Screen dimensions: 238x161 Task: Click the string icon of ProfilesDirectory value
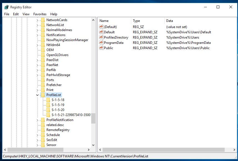(101, 37)
